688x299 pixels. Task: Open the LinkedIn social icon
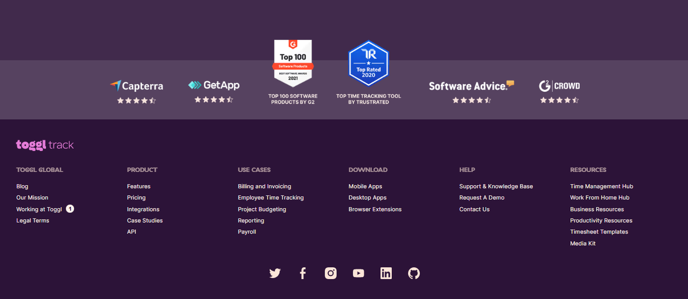pos(386,273)
